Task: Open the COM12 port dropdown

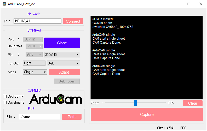Action: pyautogui.click(x=33, y=39)
